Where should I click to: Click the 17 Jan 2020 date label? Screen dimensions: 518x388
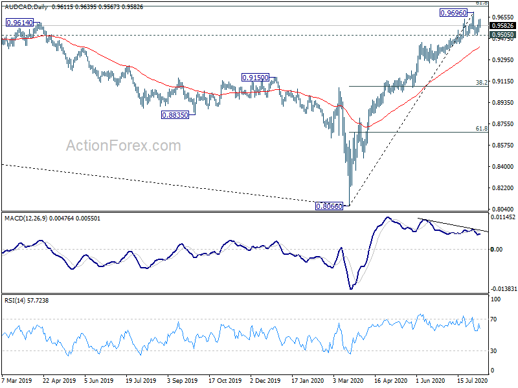pos(308,380)
